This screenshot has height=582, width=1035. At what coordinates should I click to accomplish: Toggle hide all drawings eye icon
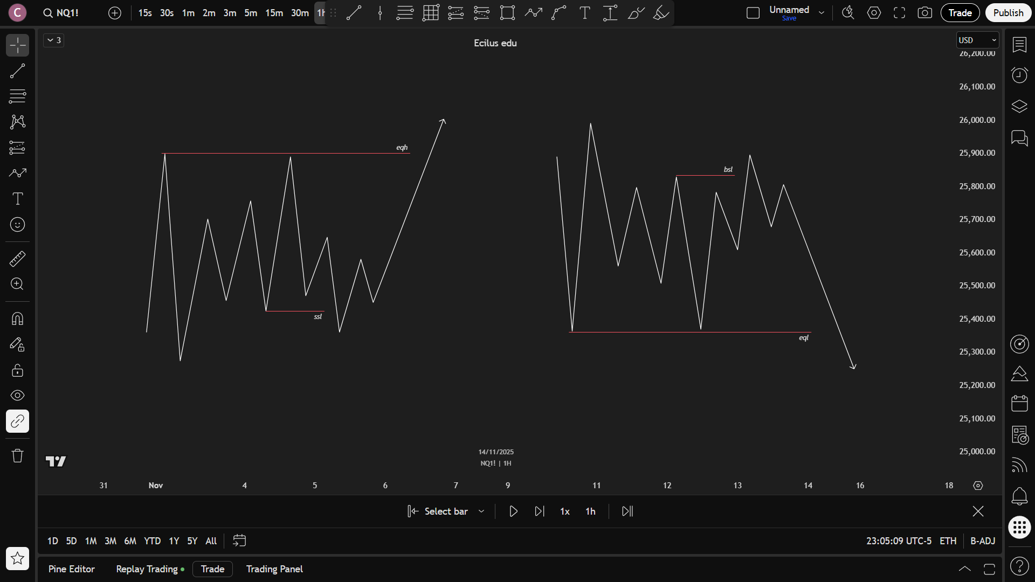17,396
